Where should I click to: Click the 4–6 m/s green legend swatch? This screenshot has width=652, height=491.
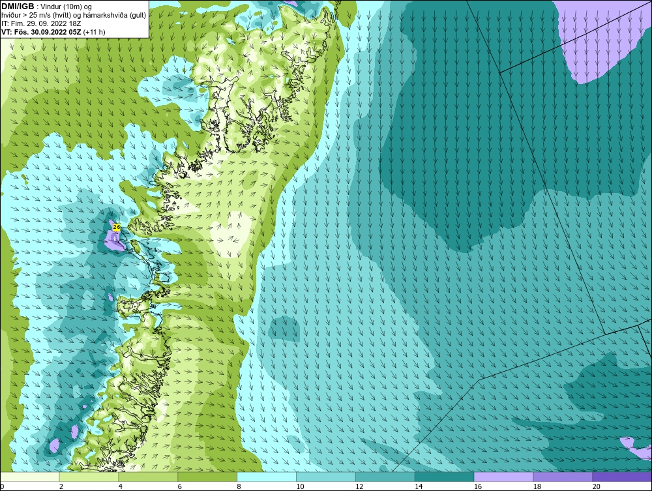pyautogui.click(x=148, y=477)
